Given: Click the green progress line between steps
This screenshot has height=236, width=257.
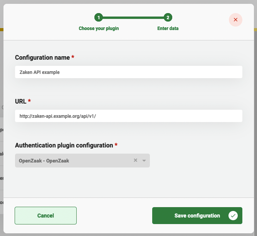Looking at the screenshot, I should point(133,17).
